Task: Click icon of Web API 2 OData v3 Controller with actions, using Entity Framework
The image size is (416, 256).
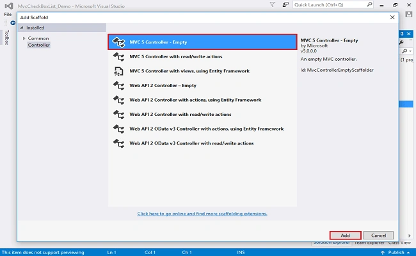Action: (x=118, y=129)
